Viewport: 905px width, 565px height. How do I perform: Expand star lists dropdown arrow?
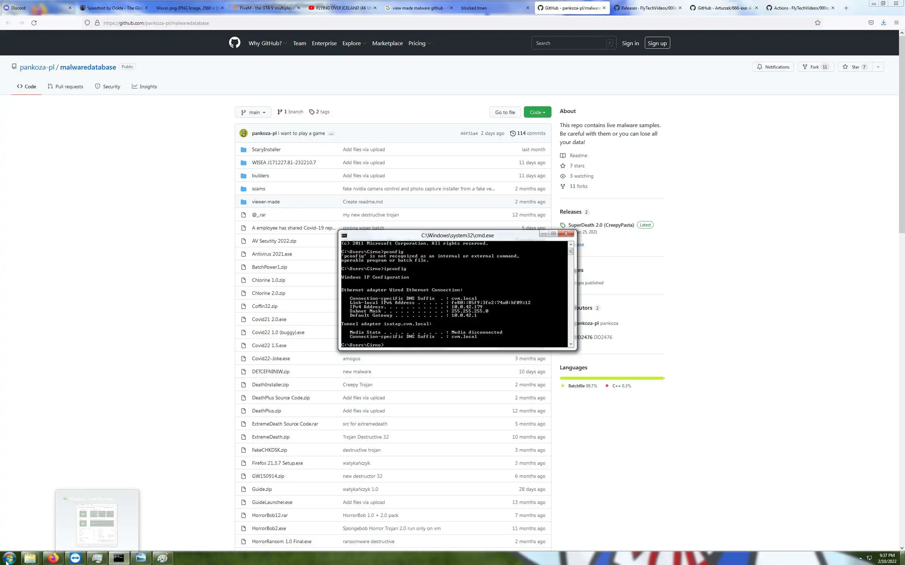[878, 67]
